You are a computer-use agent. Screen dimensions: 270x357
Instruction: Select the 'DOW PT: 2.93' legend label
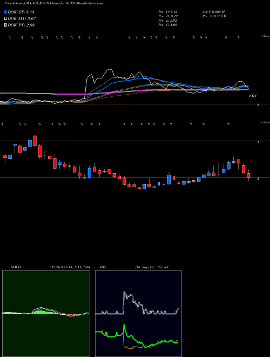21,25
